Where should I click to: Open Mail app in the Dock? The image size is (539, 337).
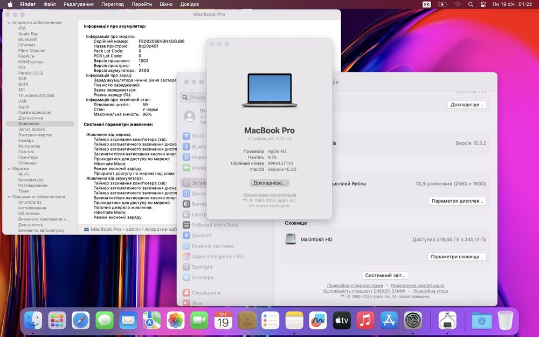click(128, 320)
